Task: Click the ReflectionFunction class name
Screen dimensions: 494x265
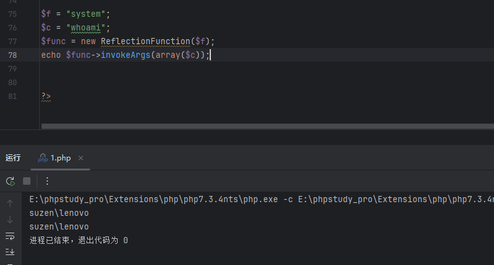Action: [x=146, y=41]
